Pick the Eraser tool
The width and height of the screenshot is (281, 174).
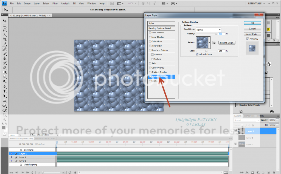(5, 67)
